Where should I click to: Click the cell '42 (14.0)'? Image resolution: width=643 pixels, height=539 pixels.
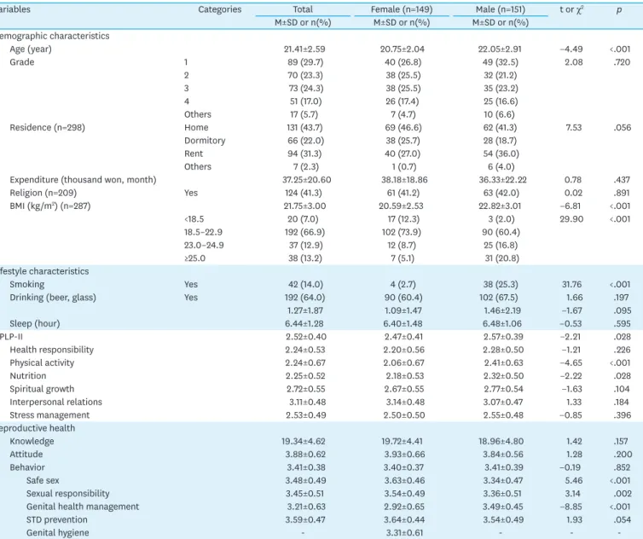click(x=305, y=285)
